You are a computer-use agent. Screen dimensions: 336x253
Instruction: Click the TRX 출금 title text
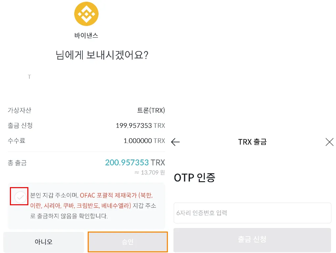[252, 142]
